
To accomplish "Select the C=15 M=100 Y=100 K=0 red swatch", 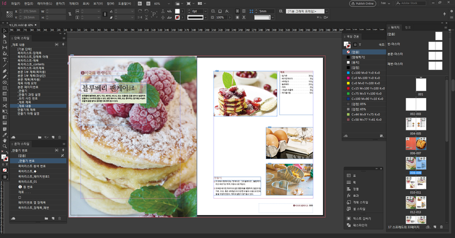I will [366, 88].
